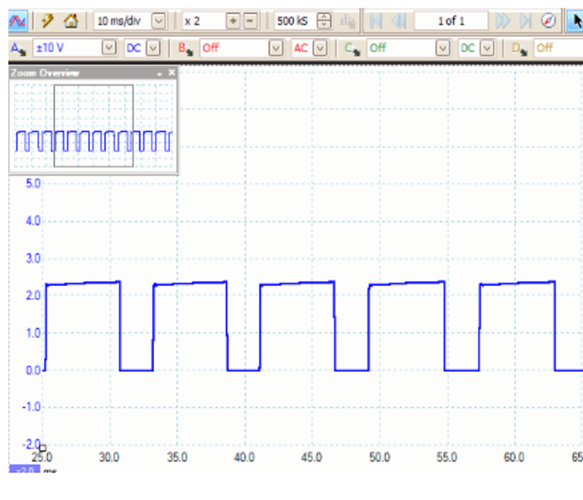
Task: Click the 45.0 time axis label
Action: pyautogui.click(x=311, y=457)
